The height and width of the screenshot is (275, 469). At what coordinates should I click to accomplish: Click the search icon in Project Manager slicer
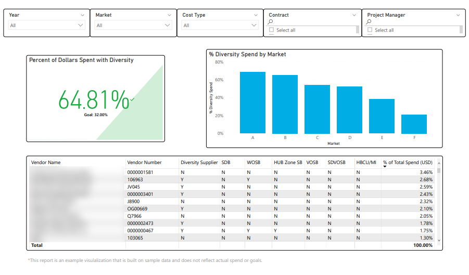pos(369,22)
